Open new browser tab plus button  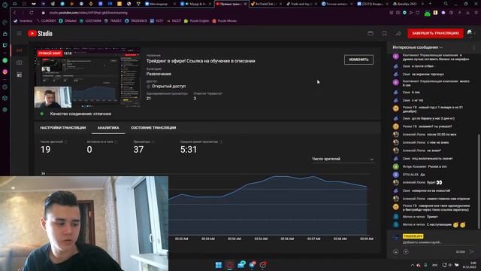(430, 4)
